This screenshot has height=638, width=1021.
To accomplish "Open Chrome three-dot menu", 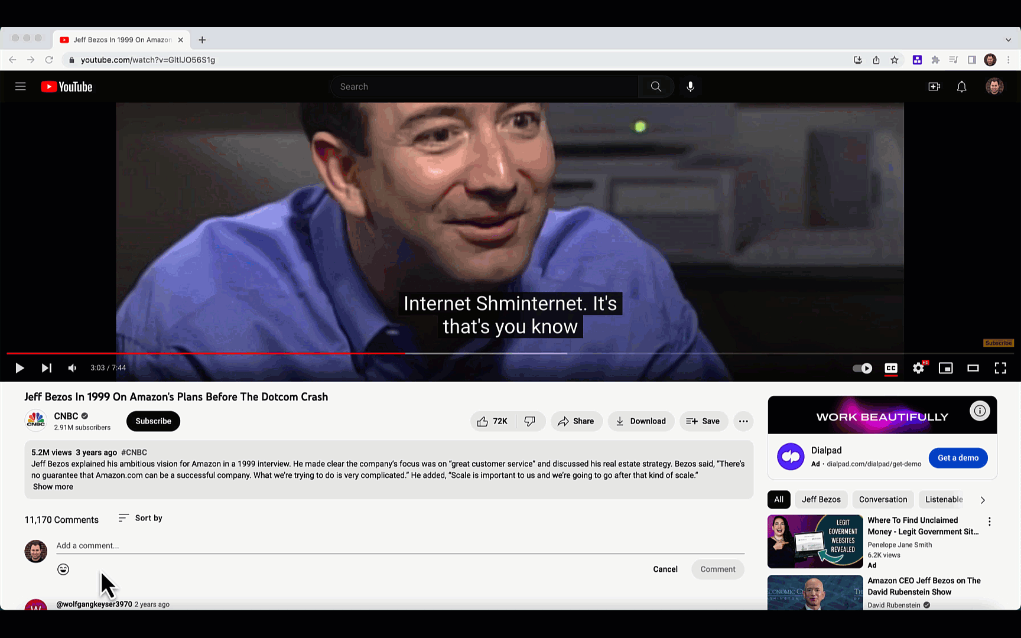I will [1009, 60].
